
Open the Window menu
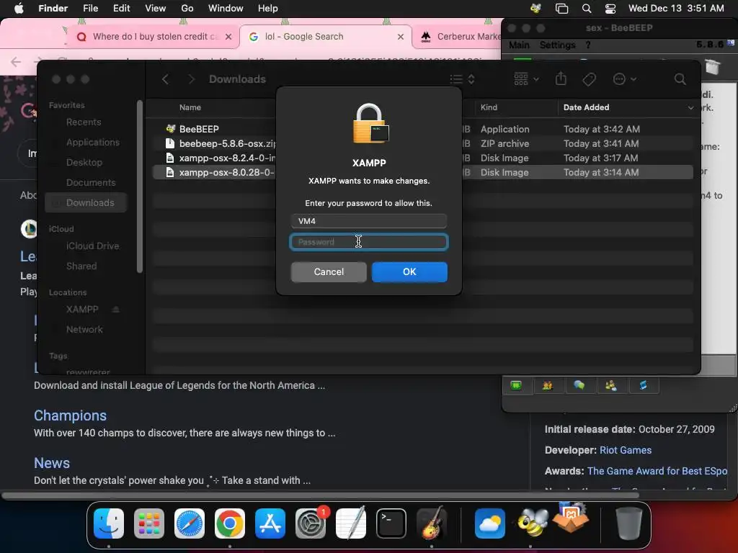(226, 8)
